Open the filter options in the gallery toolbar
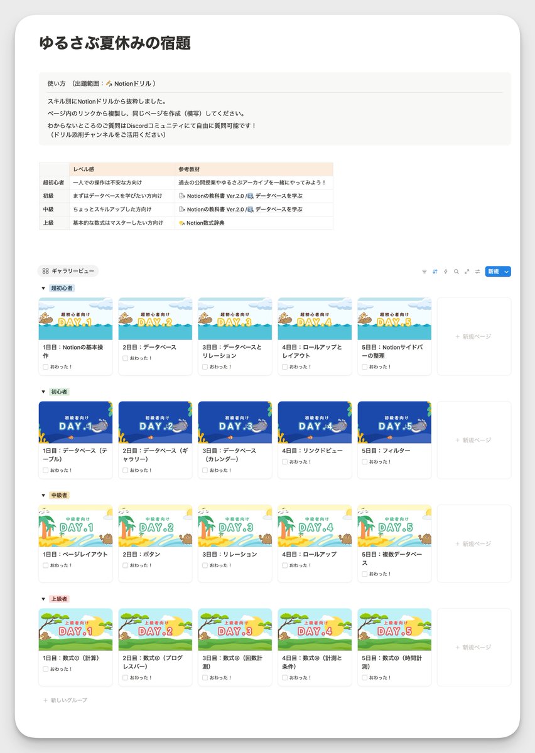535x753 pixels. coord(424,271)
